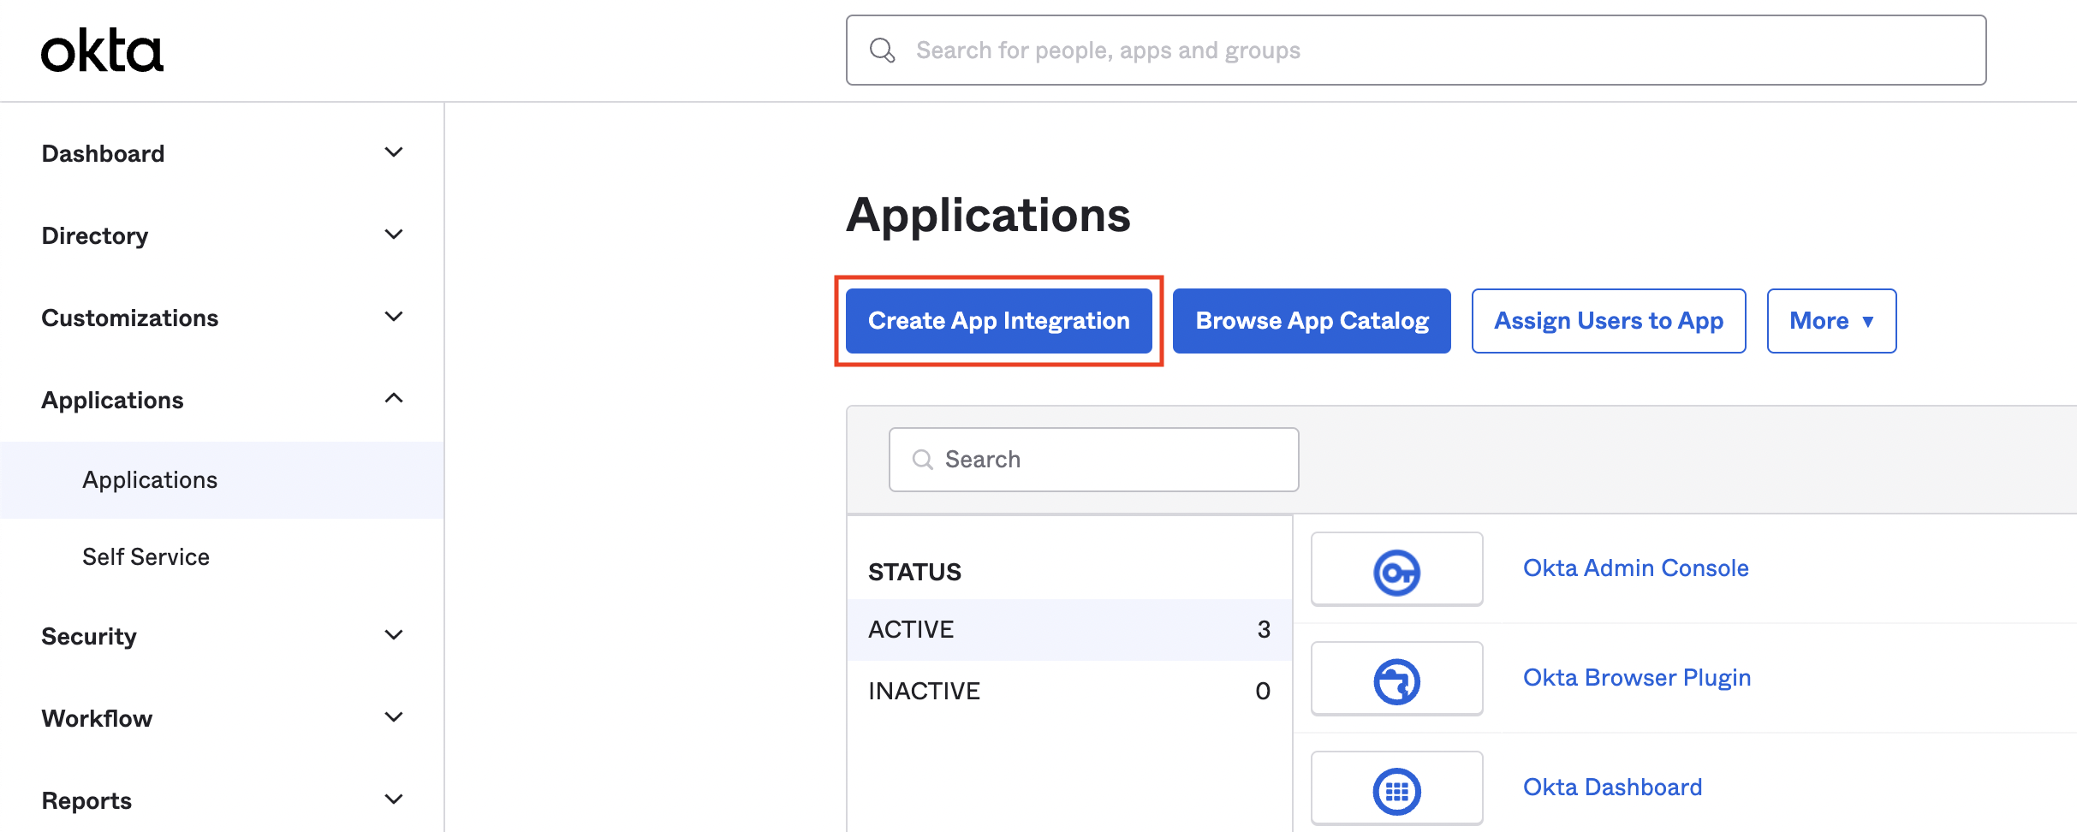Click the Browse App Catalog button
Viewport: 2077px width, 832px height.
point(1311,320)
